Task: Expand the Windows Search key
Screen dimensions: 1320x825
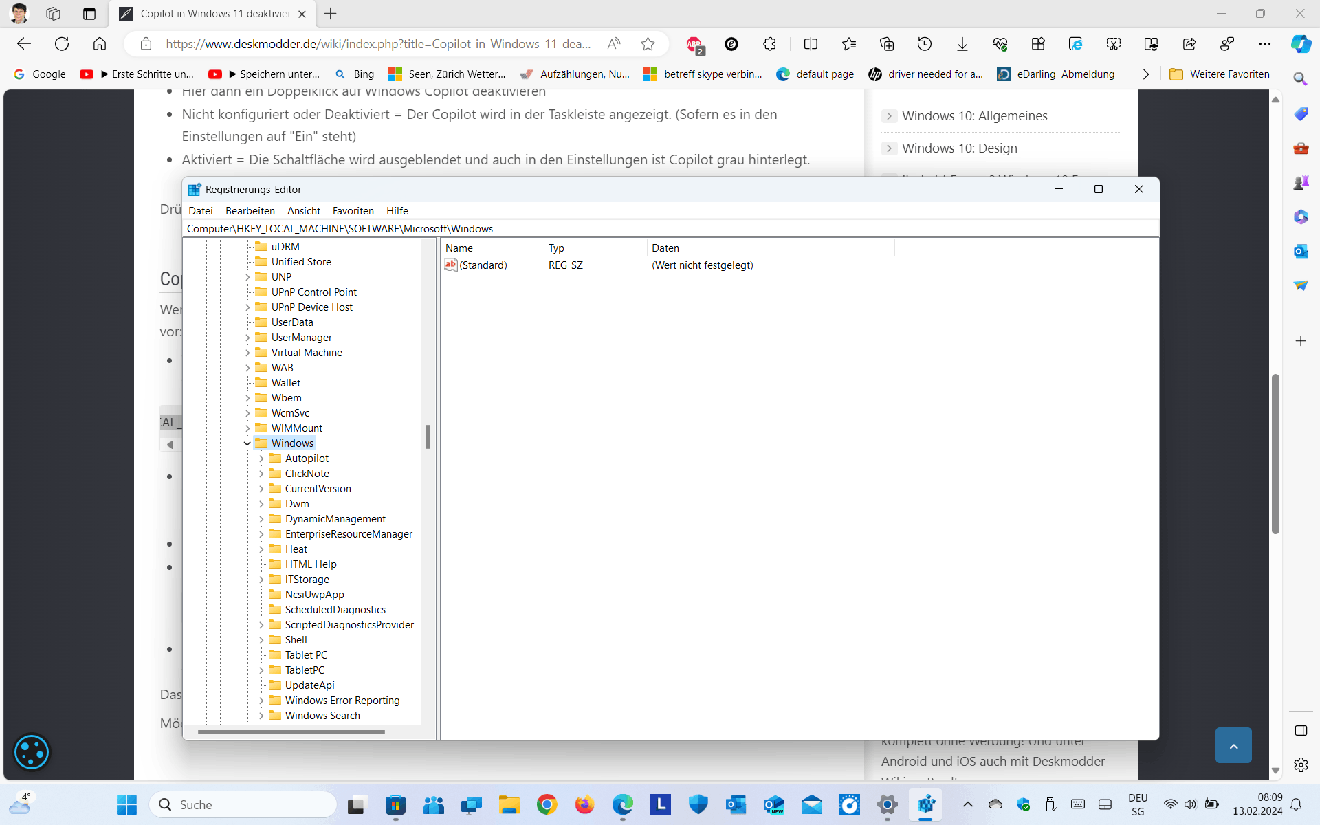Action: (261, 716)
